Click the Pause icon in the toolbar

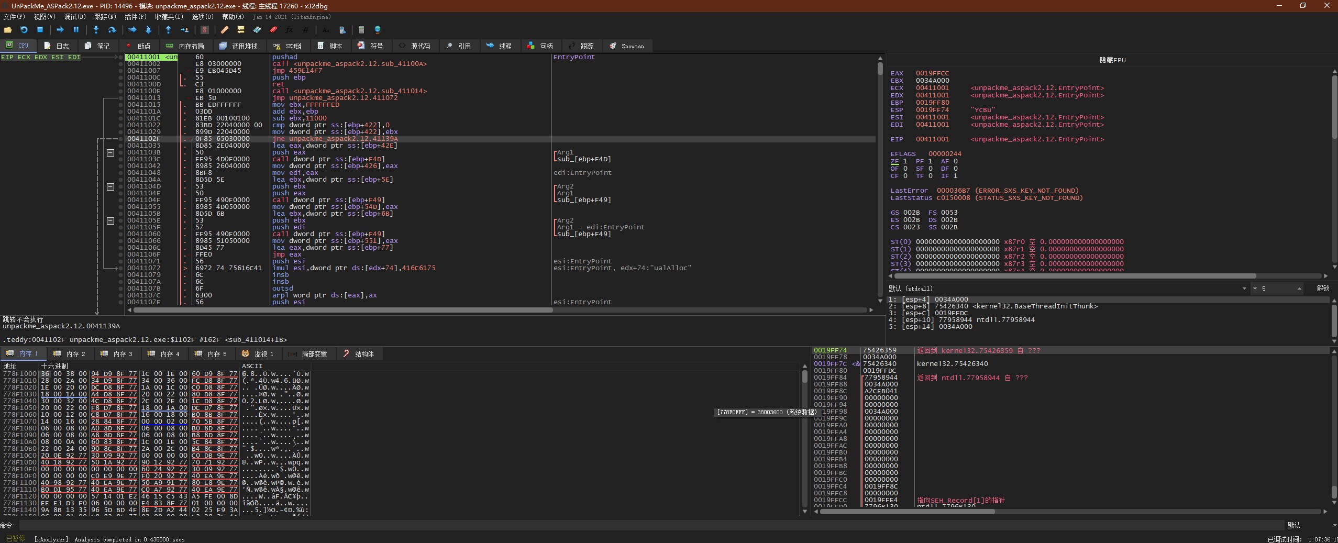click(x=76, y=30)
